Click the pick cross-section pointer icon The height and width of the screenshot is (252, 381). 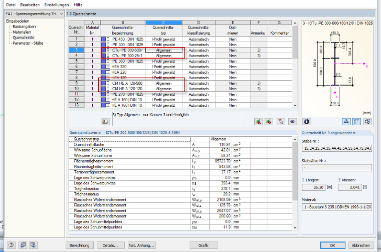(x=281, y=122)
